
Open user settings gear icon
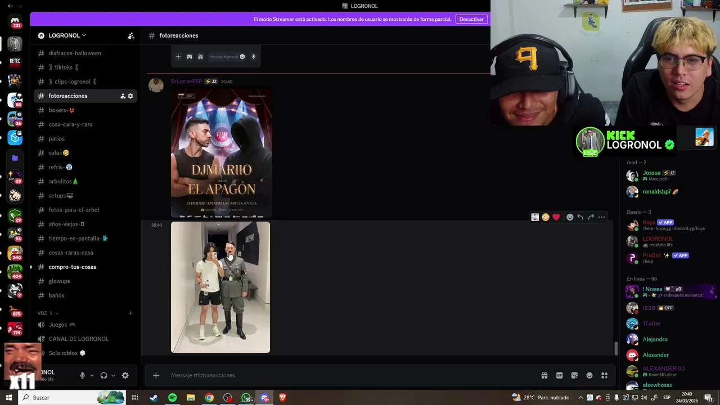[125, 375]
